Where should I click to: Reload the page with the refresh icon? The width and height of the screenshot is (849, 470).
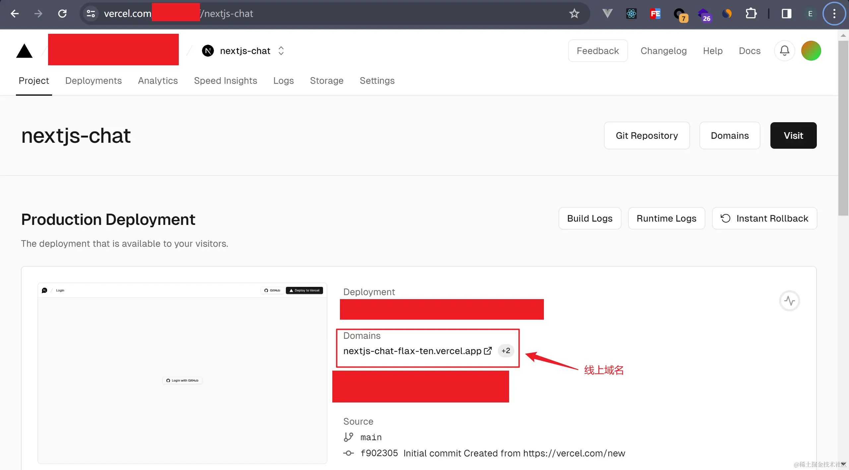pyautogui.click(x=62, y=14)
